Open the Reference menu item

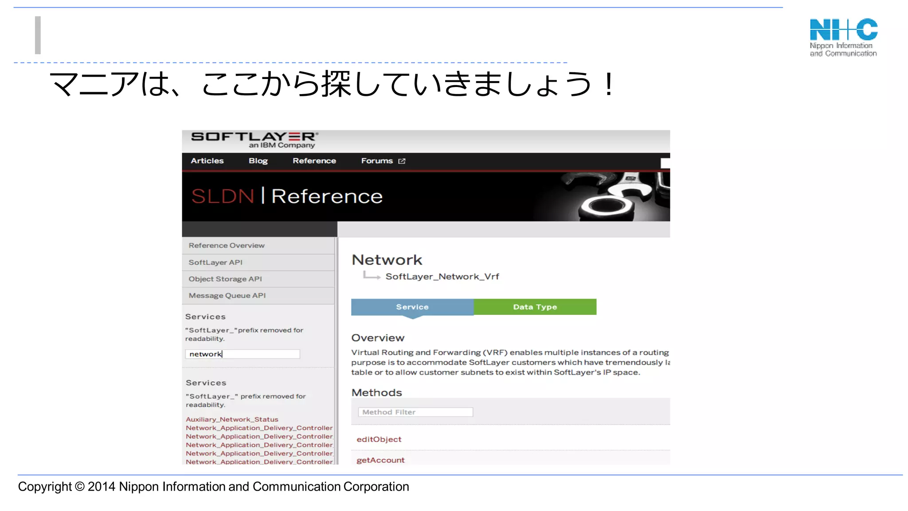pos(314,161)
